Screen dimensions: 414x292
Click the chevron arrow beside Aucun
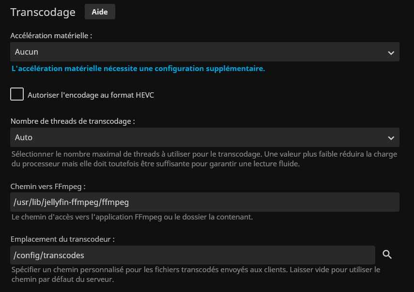click(x=391, y=53)
